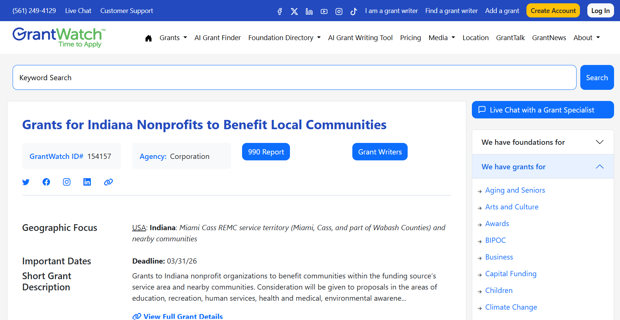Click the GrantWatch logo

(59, 37)
